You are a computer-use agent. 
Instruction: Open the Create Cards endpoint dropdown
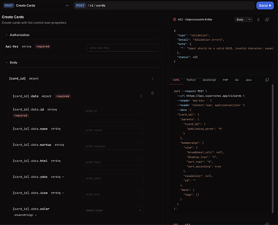(x=36, y=5)
